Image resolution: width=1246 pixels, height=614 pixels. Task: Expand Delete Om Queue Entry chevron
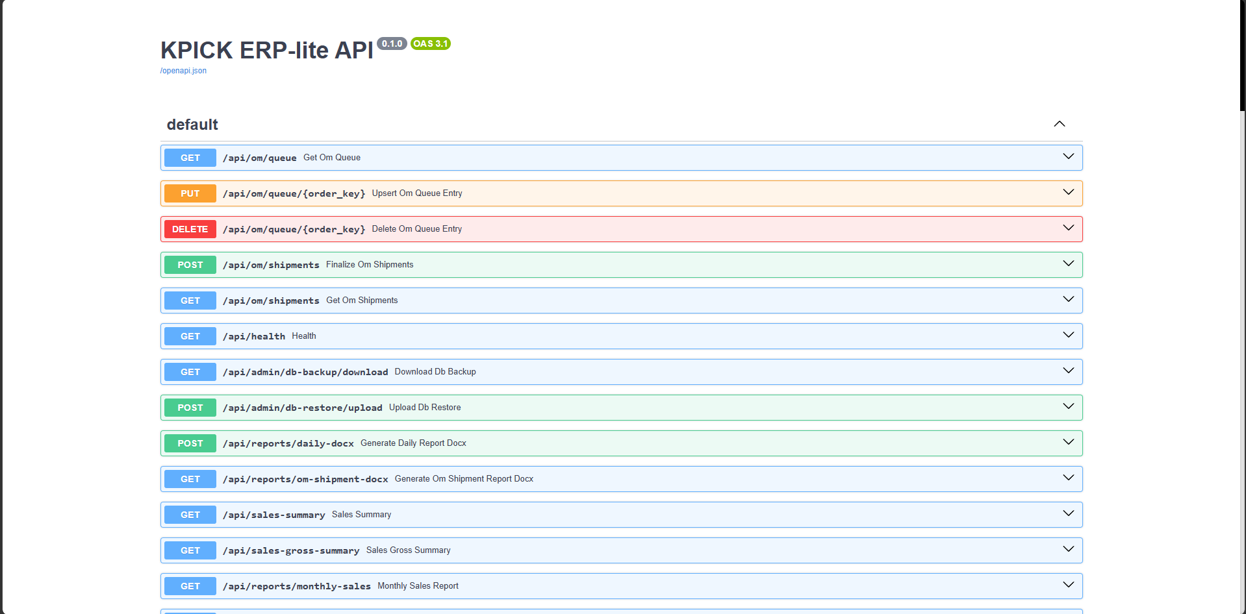1068,228
